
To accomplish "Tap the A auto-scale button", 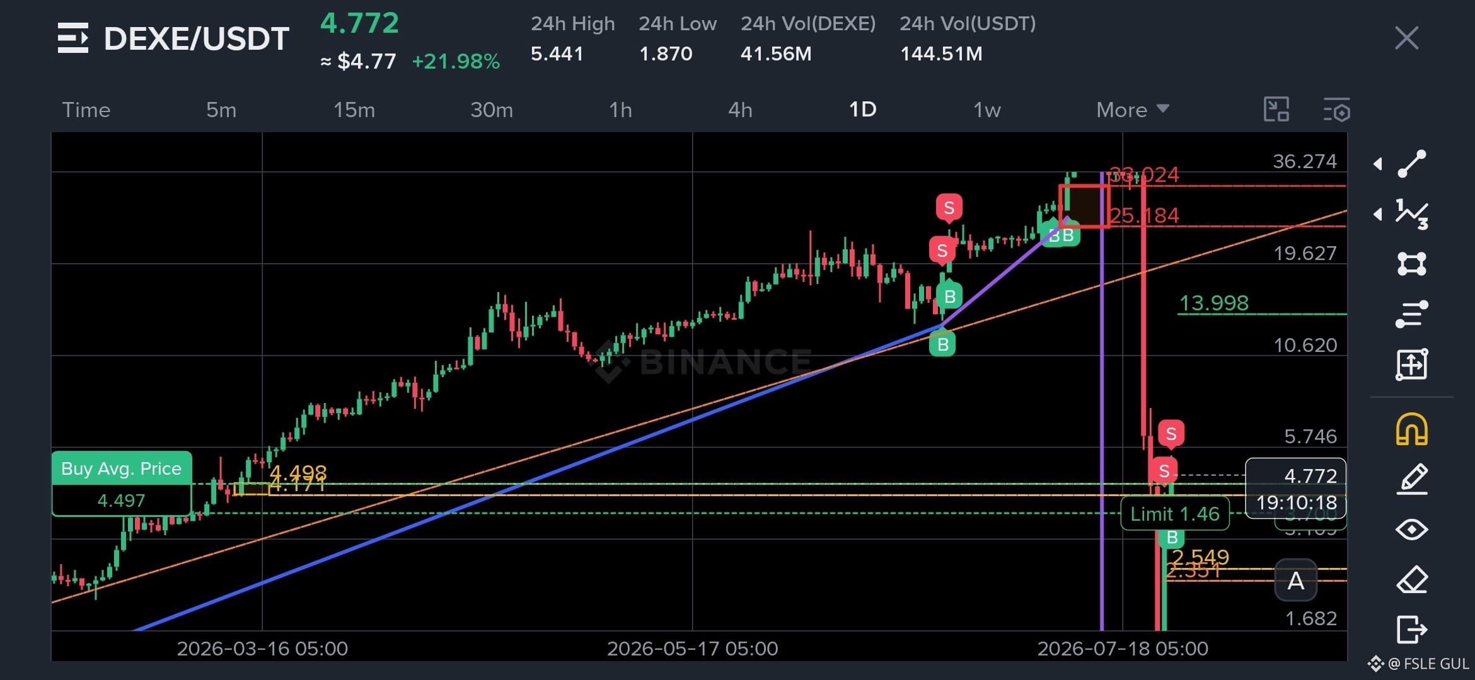I will coord(1296,581).
